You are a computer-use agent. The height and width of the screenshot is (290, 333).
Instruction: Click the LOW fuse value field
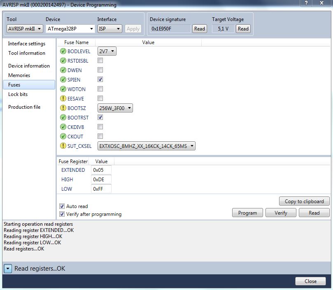101,189
